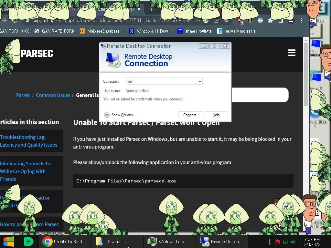The width and height of the screenshot is (331, 248).
Task: Go forward with the browser arrow
Action: [x=4, y=21]
